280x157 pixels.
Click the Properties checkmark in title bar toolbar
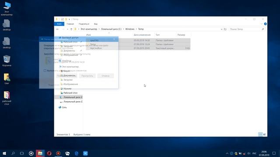(62, 19)
